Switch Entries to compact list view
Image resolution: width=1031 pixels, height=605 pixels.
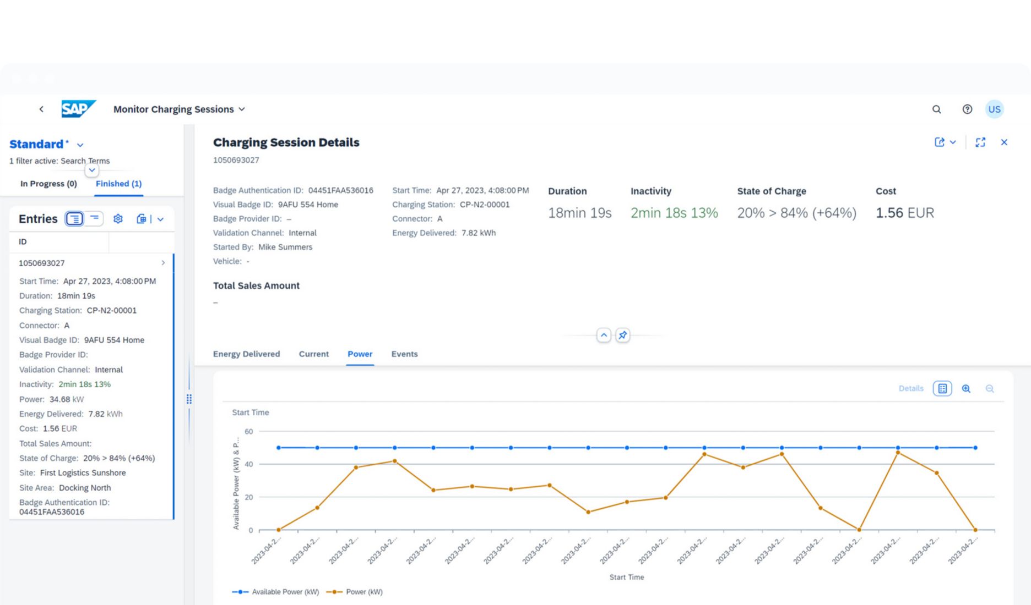coord(95,219)
